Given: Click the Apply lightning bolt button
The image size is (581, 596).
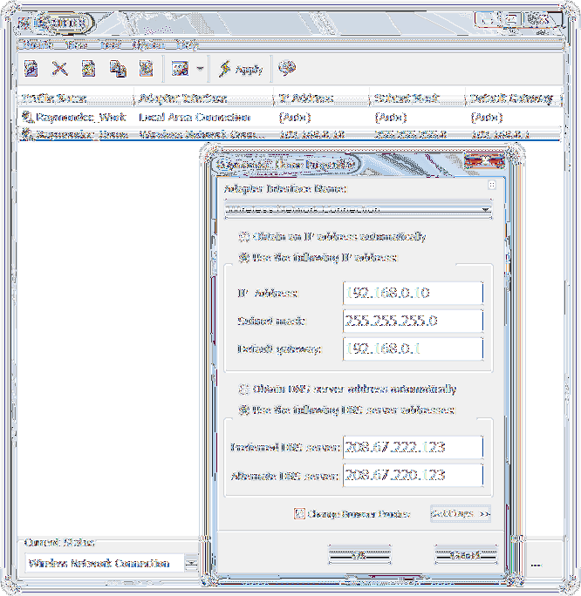Looking at the screenshot, I should point(240,69).
